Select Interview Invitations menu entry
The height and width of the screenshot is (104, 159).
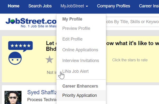(81, 61)
